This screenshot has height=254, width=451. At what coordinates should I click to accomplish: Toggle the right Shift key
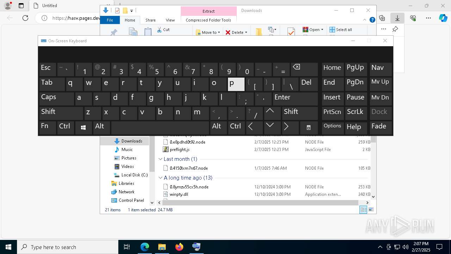tap(300, 113)
